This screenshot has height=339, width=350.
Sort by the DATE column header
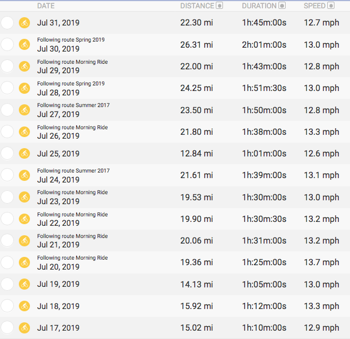click(45, 6)
